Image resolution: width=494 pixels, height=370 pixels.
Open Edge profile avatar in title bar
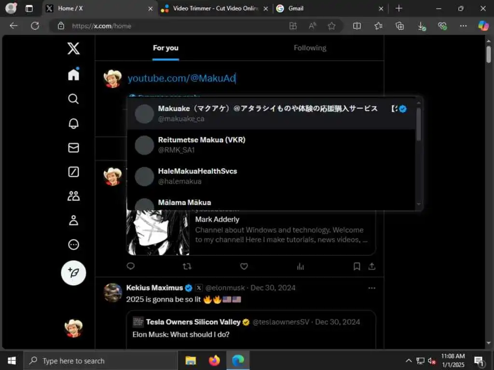pyautogui.click(x=11, y=8)
